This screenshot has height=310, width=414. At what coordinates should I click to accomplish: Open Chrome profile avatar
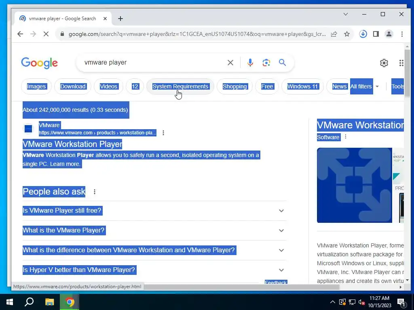[389, 34]
